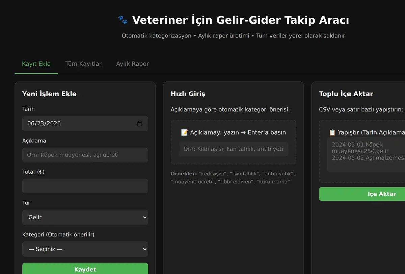
Task: Open the Kategori dropdown showing Seçiniz
Action: [85, 249]
